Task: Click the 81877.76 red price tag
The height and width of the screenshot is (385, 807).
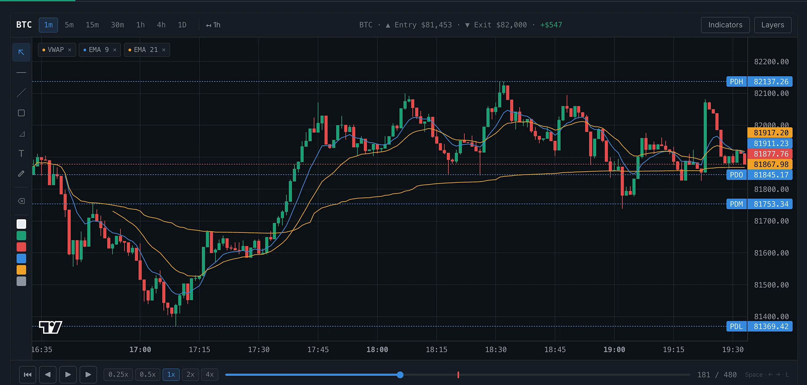Action: click(x=770, y=154)
